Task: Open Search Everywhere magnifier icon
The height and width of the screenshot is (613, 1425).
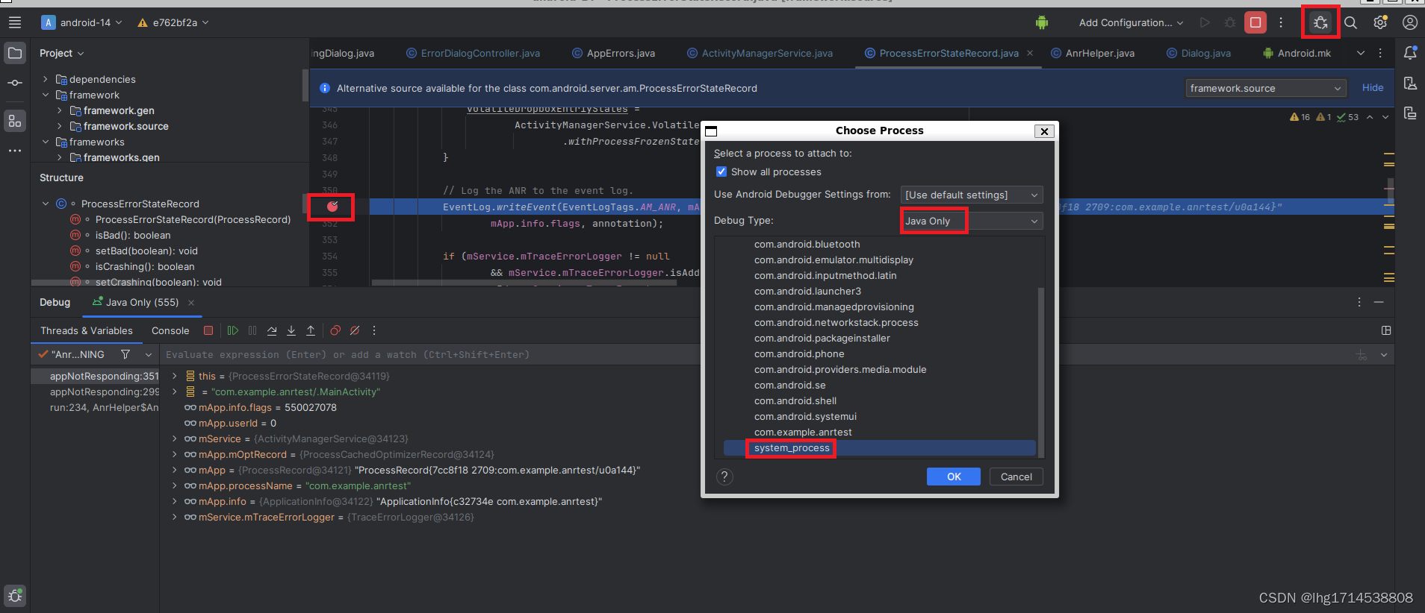Action: (x=1350, y=22)
